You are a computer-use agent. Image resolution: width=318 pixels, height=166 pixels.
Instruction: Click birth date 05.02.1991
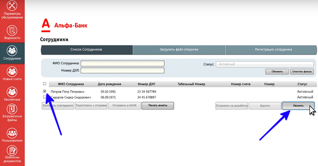[x=108, y=92]
